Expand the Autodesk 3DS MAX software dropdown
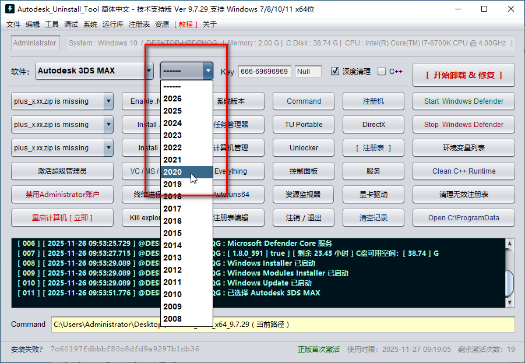The height and width of the screenshot is (363, 525). (x=149, y=71)
